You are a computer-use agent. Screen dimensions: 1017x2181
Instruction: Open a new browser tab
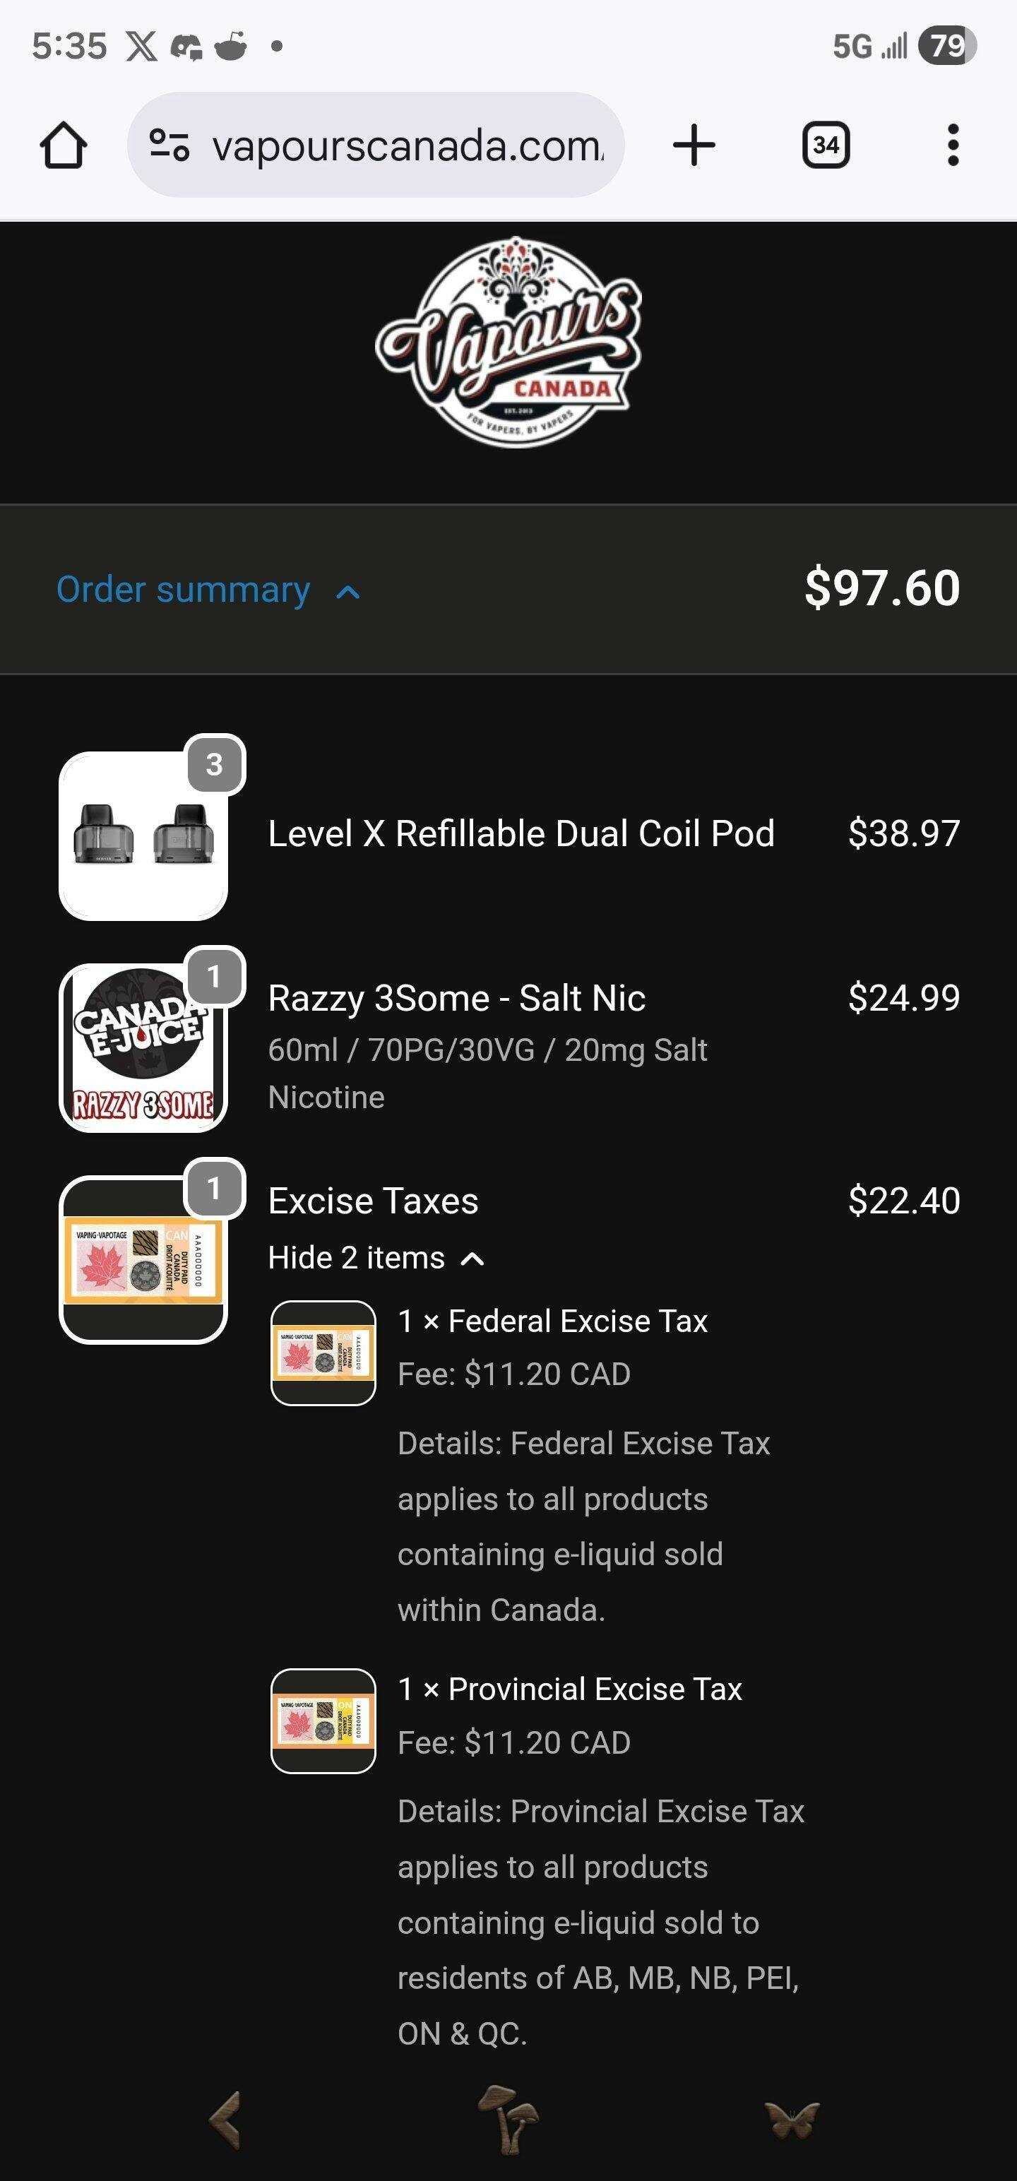click(694, 145)
